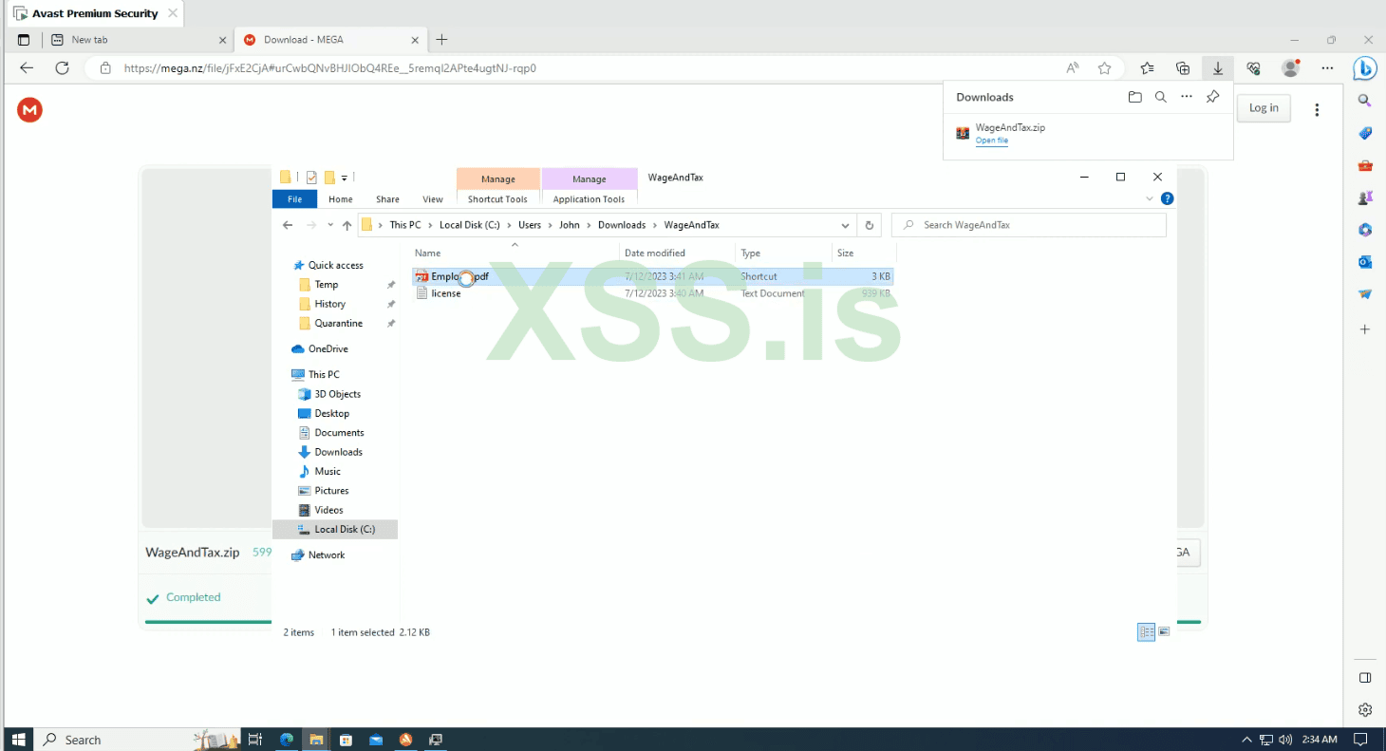Open a new Edge tab
The width and height of the screenshot is (1386, 751).
441,40
